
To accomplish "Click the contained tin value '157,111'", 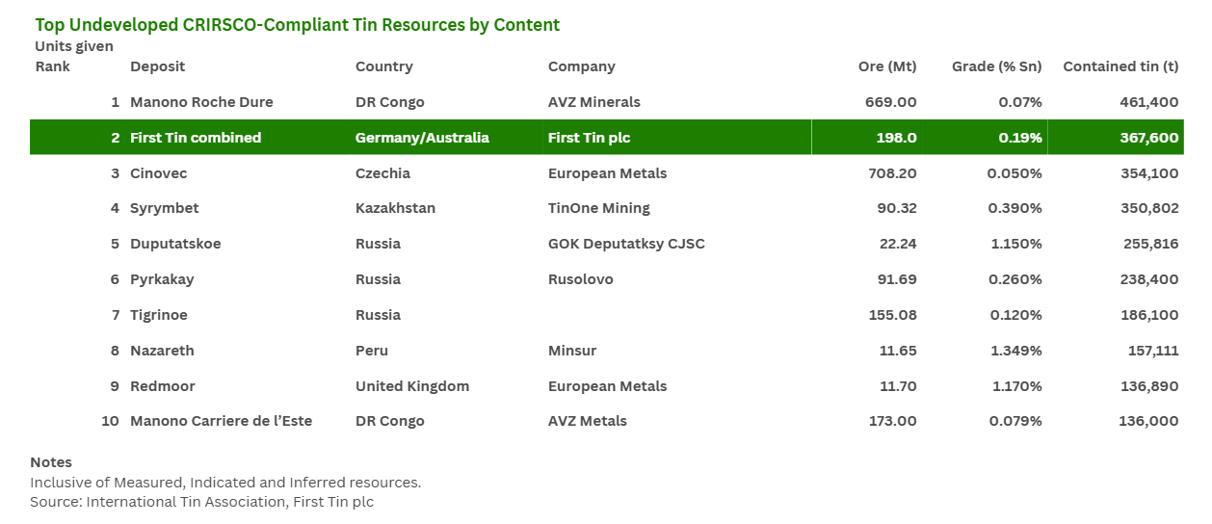I will pyautogui.click(x=1154, y=351).
